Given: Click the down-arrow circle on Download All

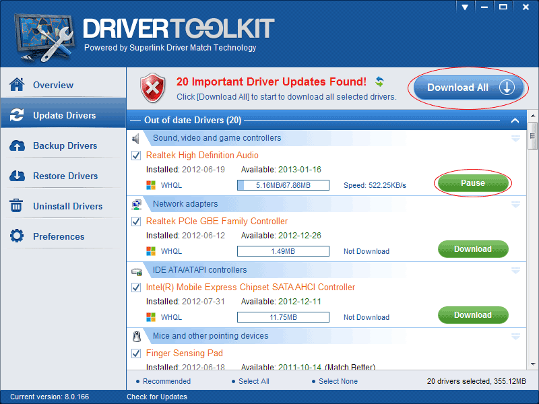Looking at the screenshot, I should pyautogui.click(x=507, y=88).
